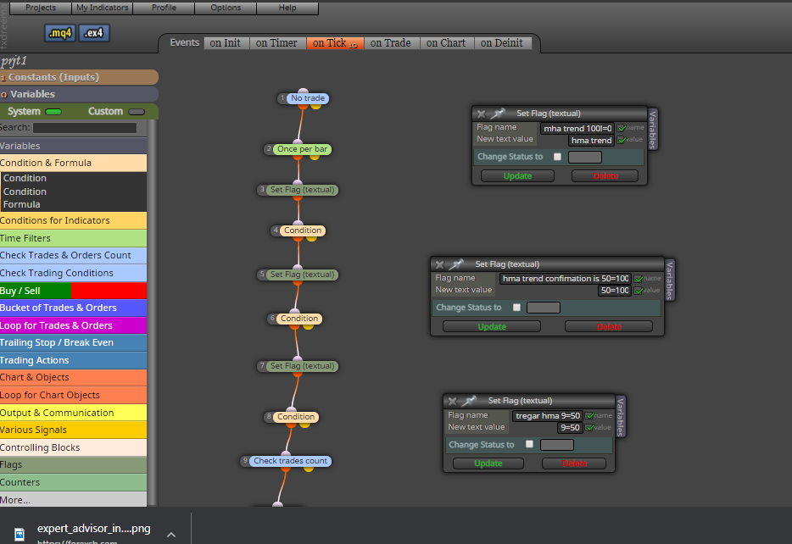The height and width of the screenshot is (544, 792).
Task: Edit Flag name field 'mha trend 100!=0'
Action: coord(577,128)
